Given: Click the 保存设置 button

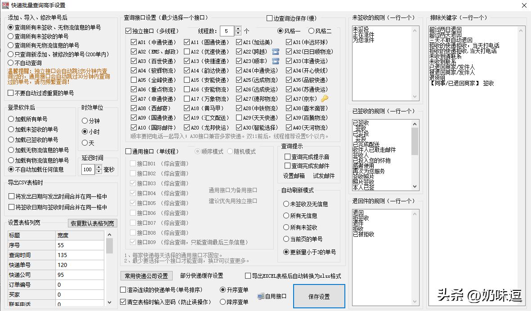Looking at the screenshot, I should (319, 297).
